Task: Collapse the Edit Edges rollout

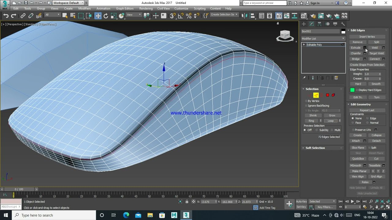Action: pos(357,30)
